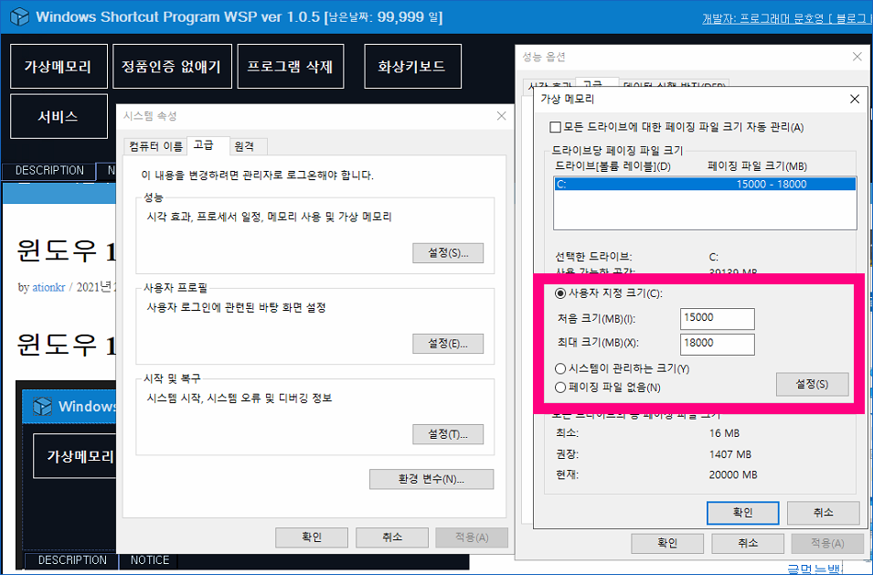Viewport: 873px width, 575px height.
Task: Select the system managed size option
Action: coord(560,368)
